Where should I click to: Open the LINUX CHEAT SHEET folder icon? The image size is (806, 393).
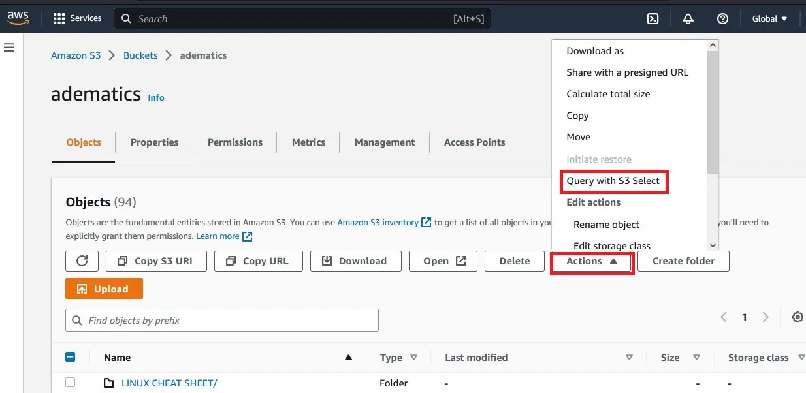(109, 383)
